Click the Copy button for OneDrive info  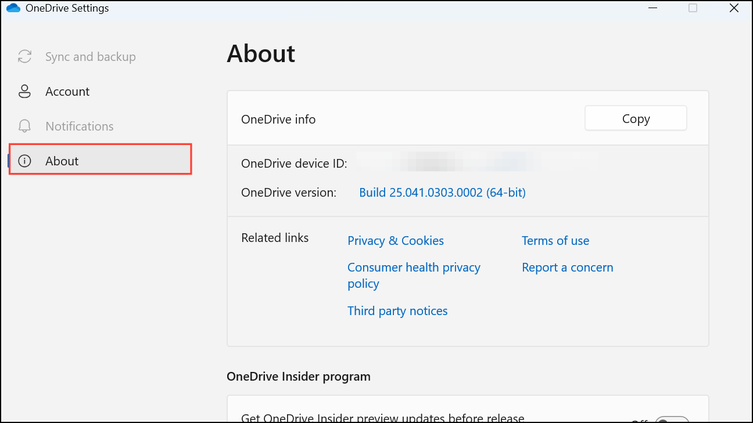(x=636, y=118)
